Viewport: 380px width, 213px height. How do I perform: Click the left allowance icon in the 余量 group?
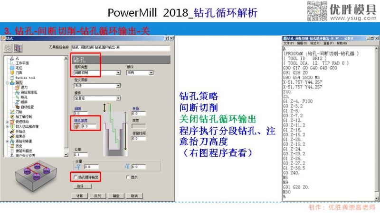click(78, 167)
